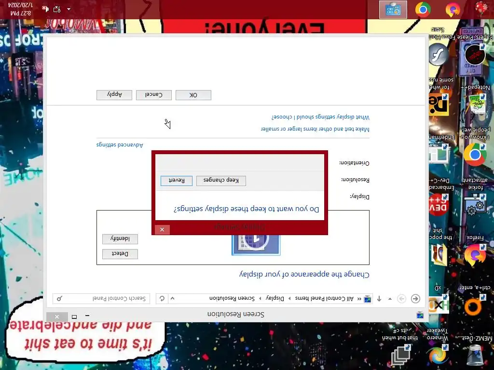Click the search magnifier icon
This screenshot has height=370, width=494.
pyautogui.click(x=59, y=299)
